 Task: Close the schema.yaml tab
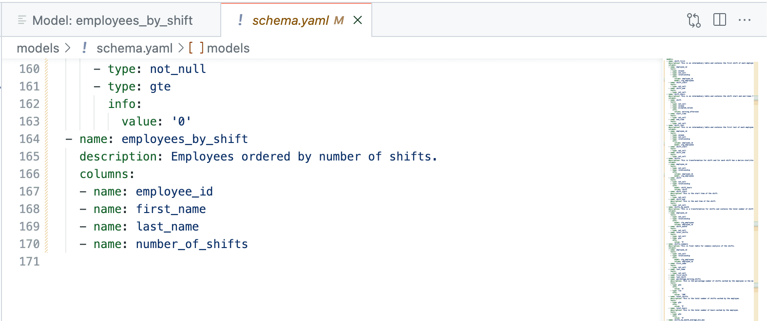(358, 20)
